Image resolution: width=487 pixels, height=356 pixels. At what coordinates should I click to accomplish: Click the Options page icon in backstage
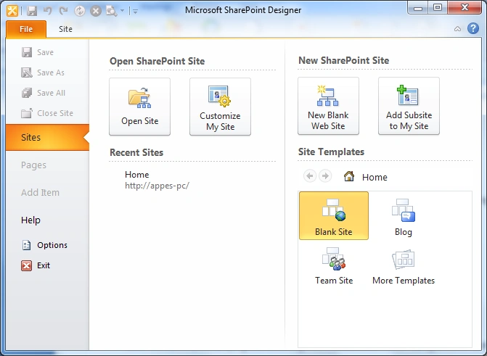pos(26,245)
